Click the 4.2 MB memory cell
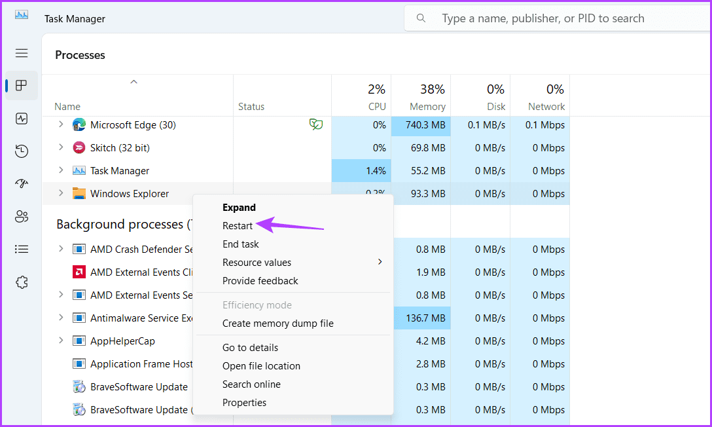712x427 pixels. click(421, 341)
